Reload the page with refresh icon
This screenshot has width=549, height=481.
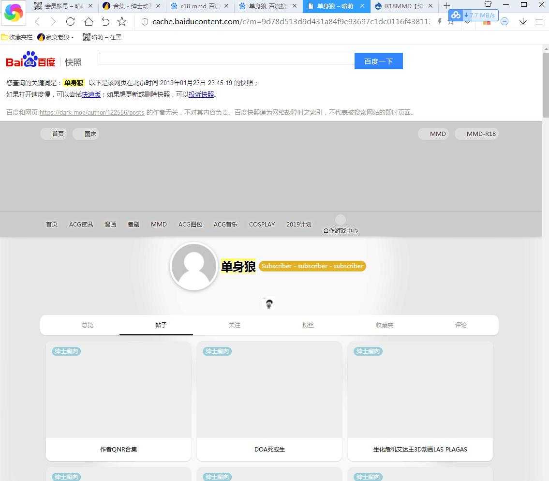[70, 22]
